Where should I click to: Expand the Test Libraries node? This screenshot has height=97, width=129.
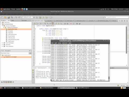pos(2,46)
